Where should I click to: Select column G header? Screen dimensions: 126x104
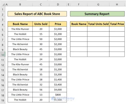click(98, 4)
